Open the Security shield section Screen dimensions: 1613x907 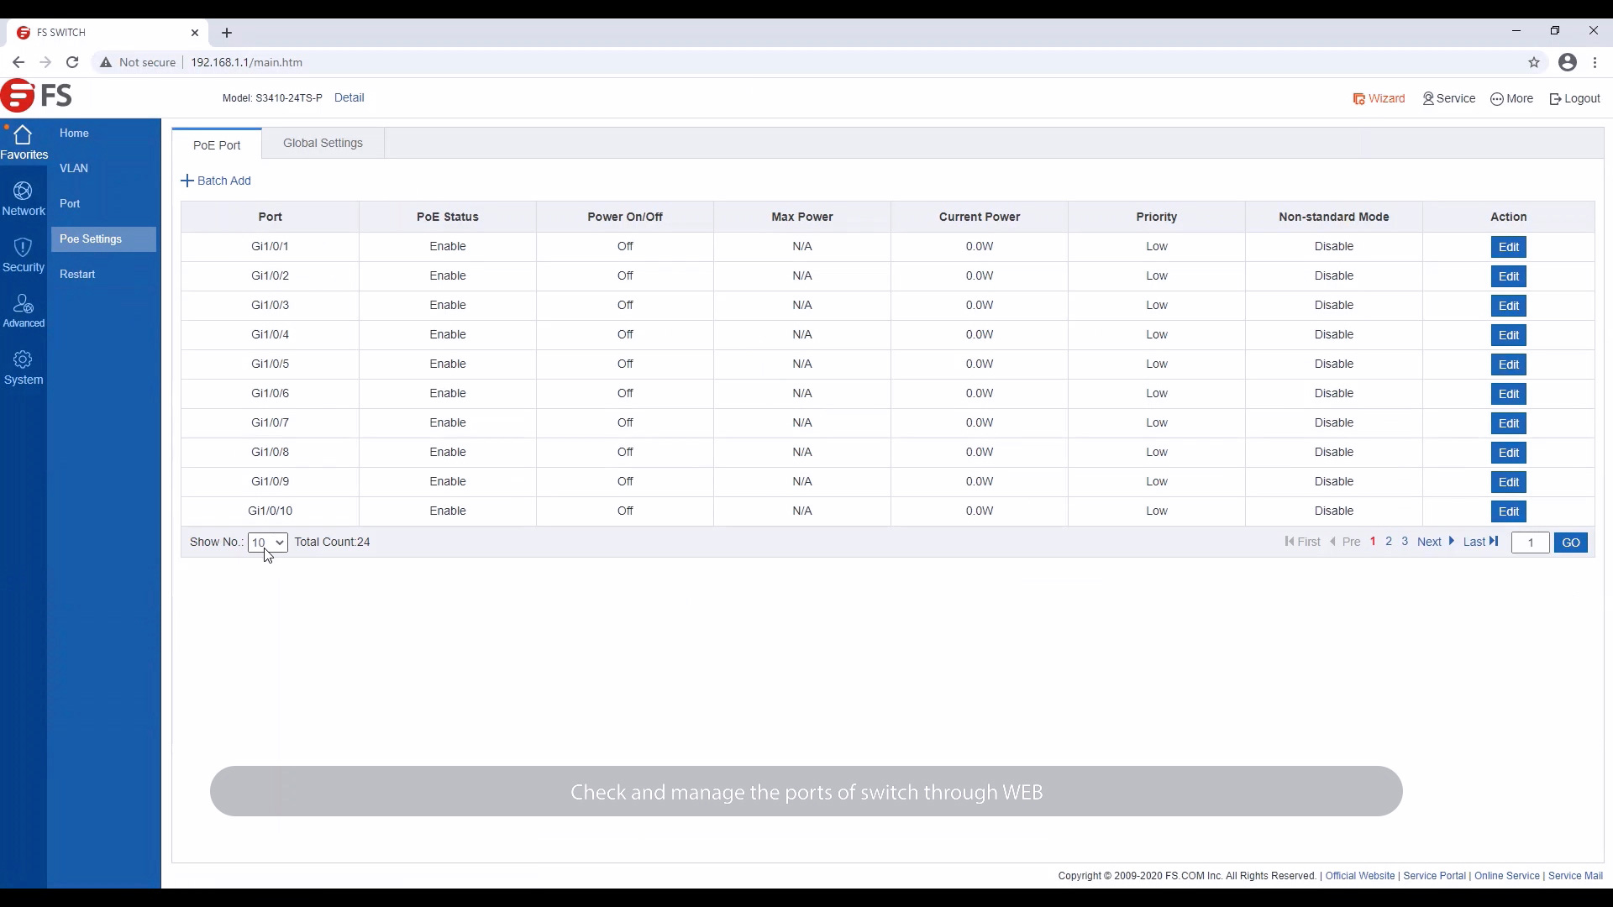tap(24, 255)
